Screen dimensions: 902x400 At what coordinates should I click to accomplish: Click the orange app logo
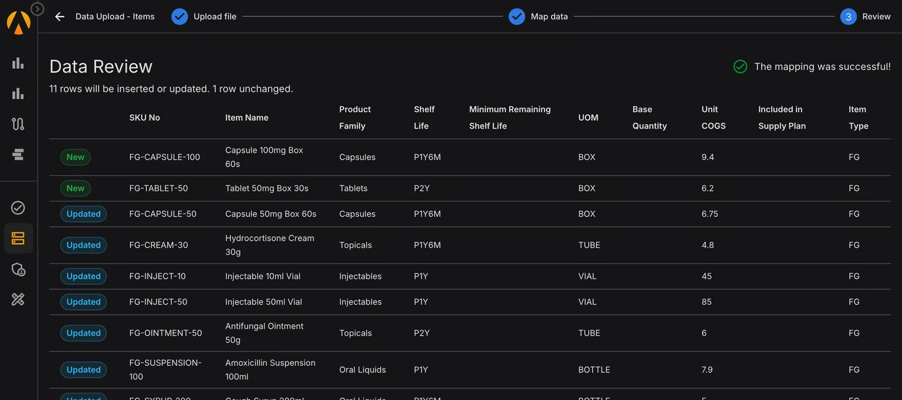[x=18, y=23]
